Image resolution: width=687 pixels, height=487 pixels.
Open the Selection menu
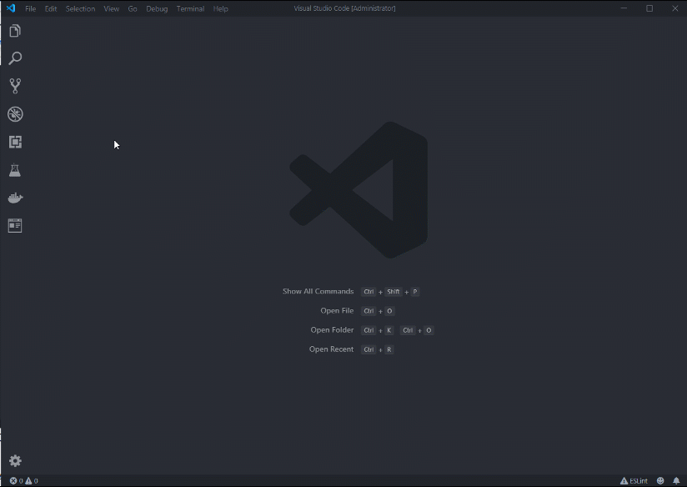click(80, 8)
